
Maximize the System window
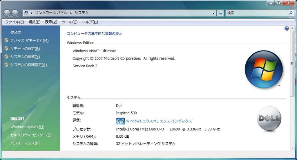278,3
